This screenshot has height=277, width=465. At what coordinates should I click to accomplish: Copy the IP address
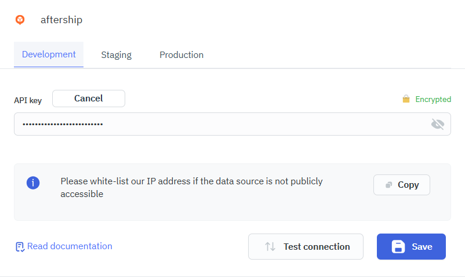pyautogui.click(x=402, y=185)
